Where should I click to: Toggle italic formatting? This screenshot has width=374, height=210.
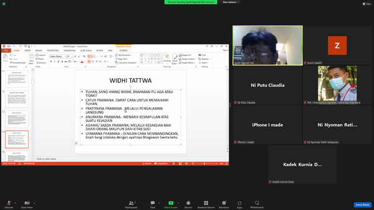tap(54, 62)
